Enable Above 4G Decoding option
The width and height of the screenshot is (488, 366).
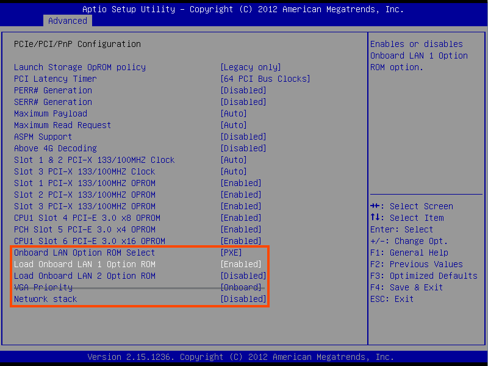click(243, 148)
